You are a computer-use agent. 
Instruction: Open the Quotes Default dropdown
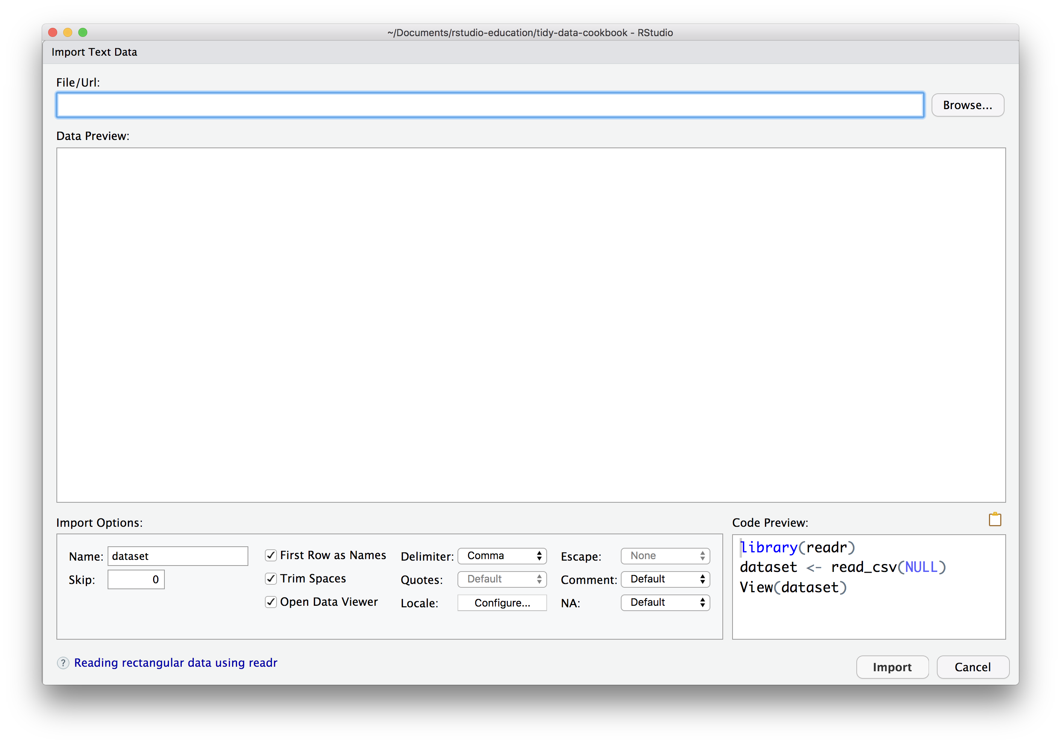point(502,579)
